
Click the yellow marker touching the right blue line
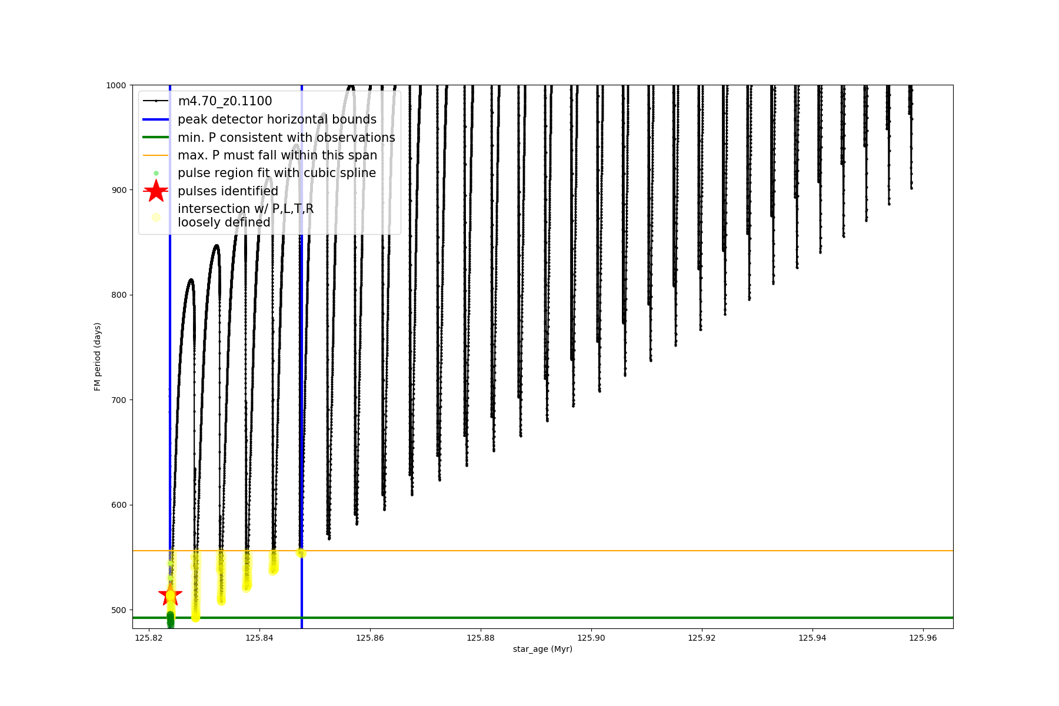click(x=301, y=553)
